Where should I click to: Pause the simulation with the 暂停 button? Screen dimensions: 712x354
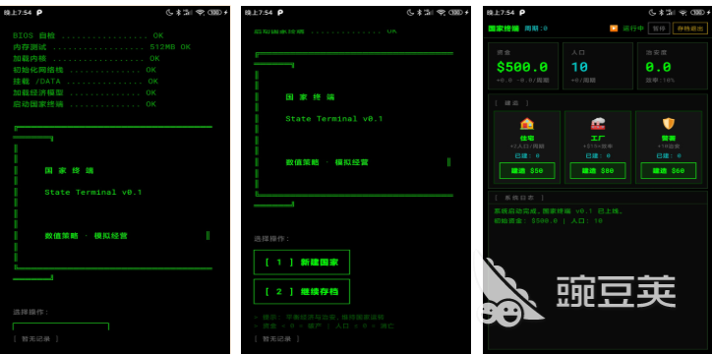tap(659, 29)
